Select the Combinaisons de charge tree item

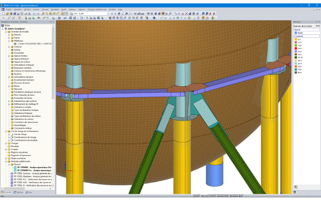point(25,137)
